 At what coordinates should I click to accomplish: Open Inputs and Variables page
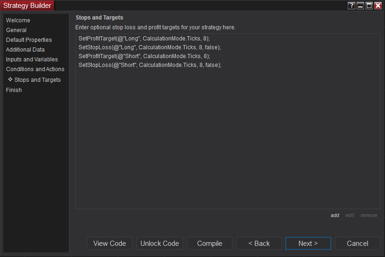[32, 59]
